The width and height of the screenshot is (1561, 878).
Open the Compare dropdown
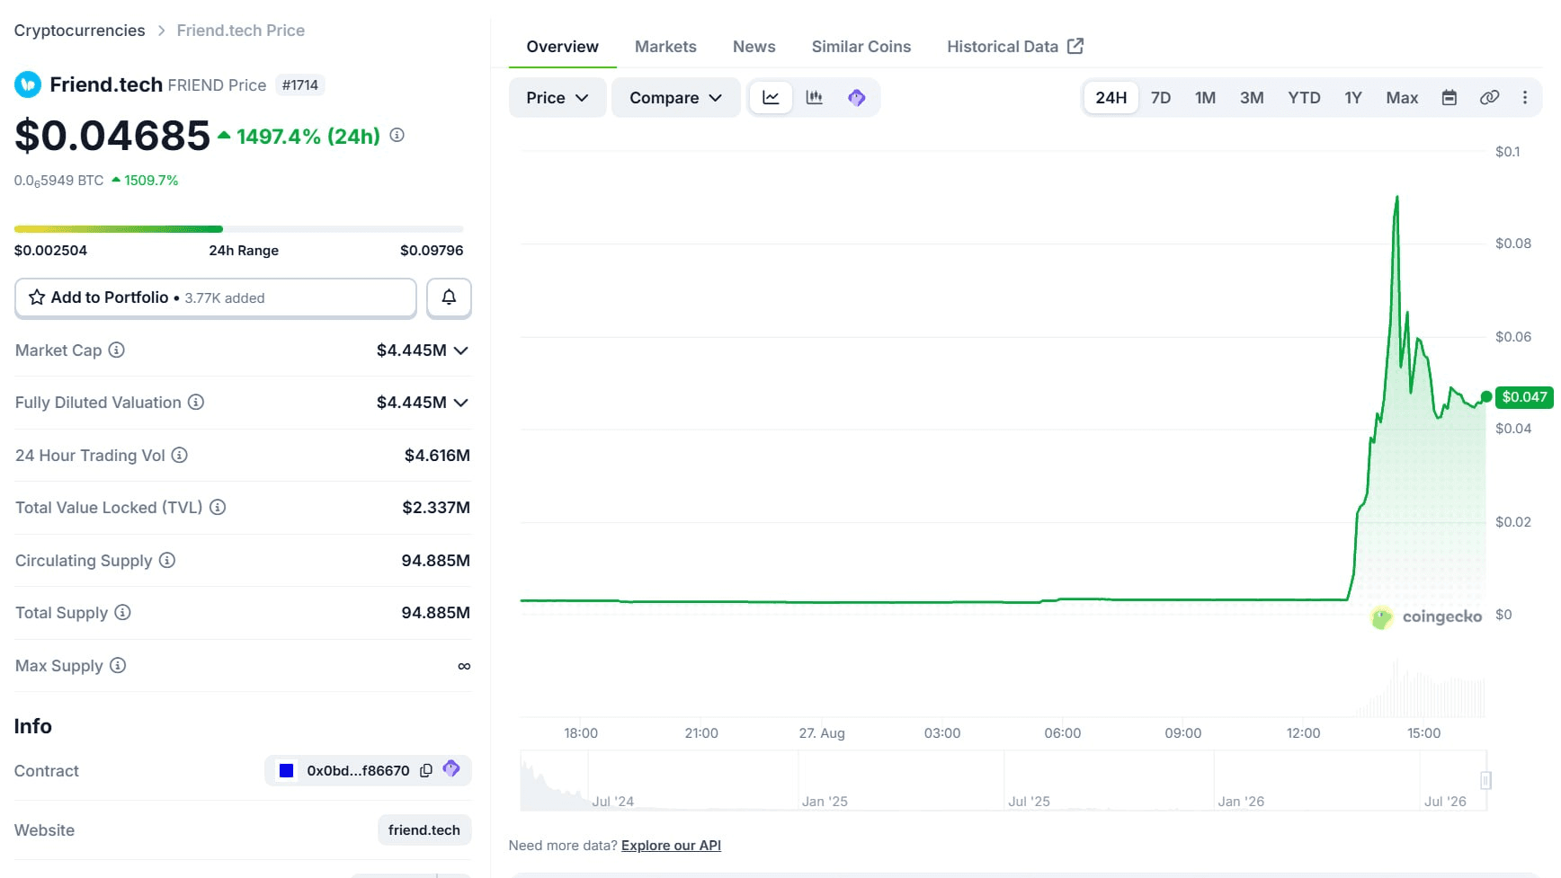675,97
